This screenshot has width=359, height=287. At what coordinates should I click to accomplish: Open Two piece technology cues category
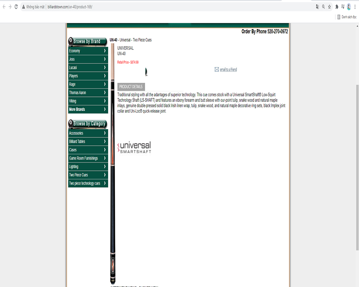[88, 183]
